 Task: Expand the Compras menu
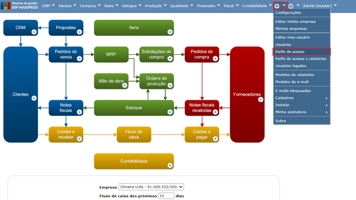(90, 6)
